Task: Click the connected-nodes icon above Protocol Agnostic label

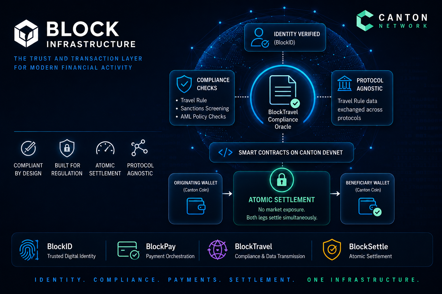Action: tap(140, 148)
